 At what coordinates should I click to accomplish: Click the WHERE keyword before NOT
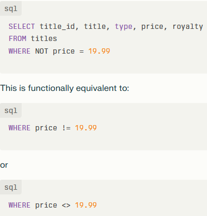click(x=19, y=51)
